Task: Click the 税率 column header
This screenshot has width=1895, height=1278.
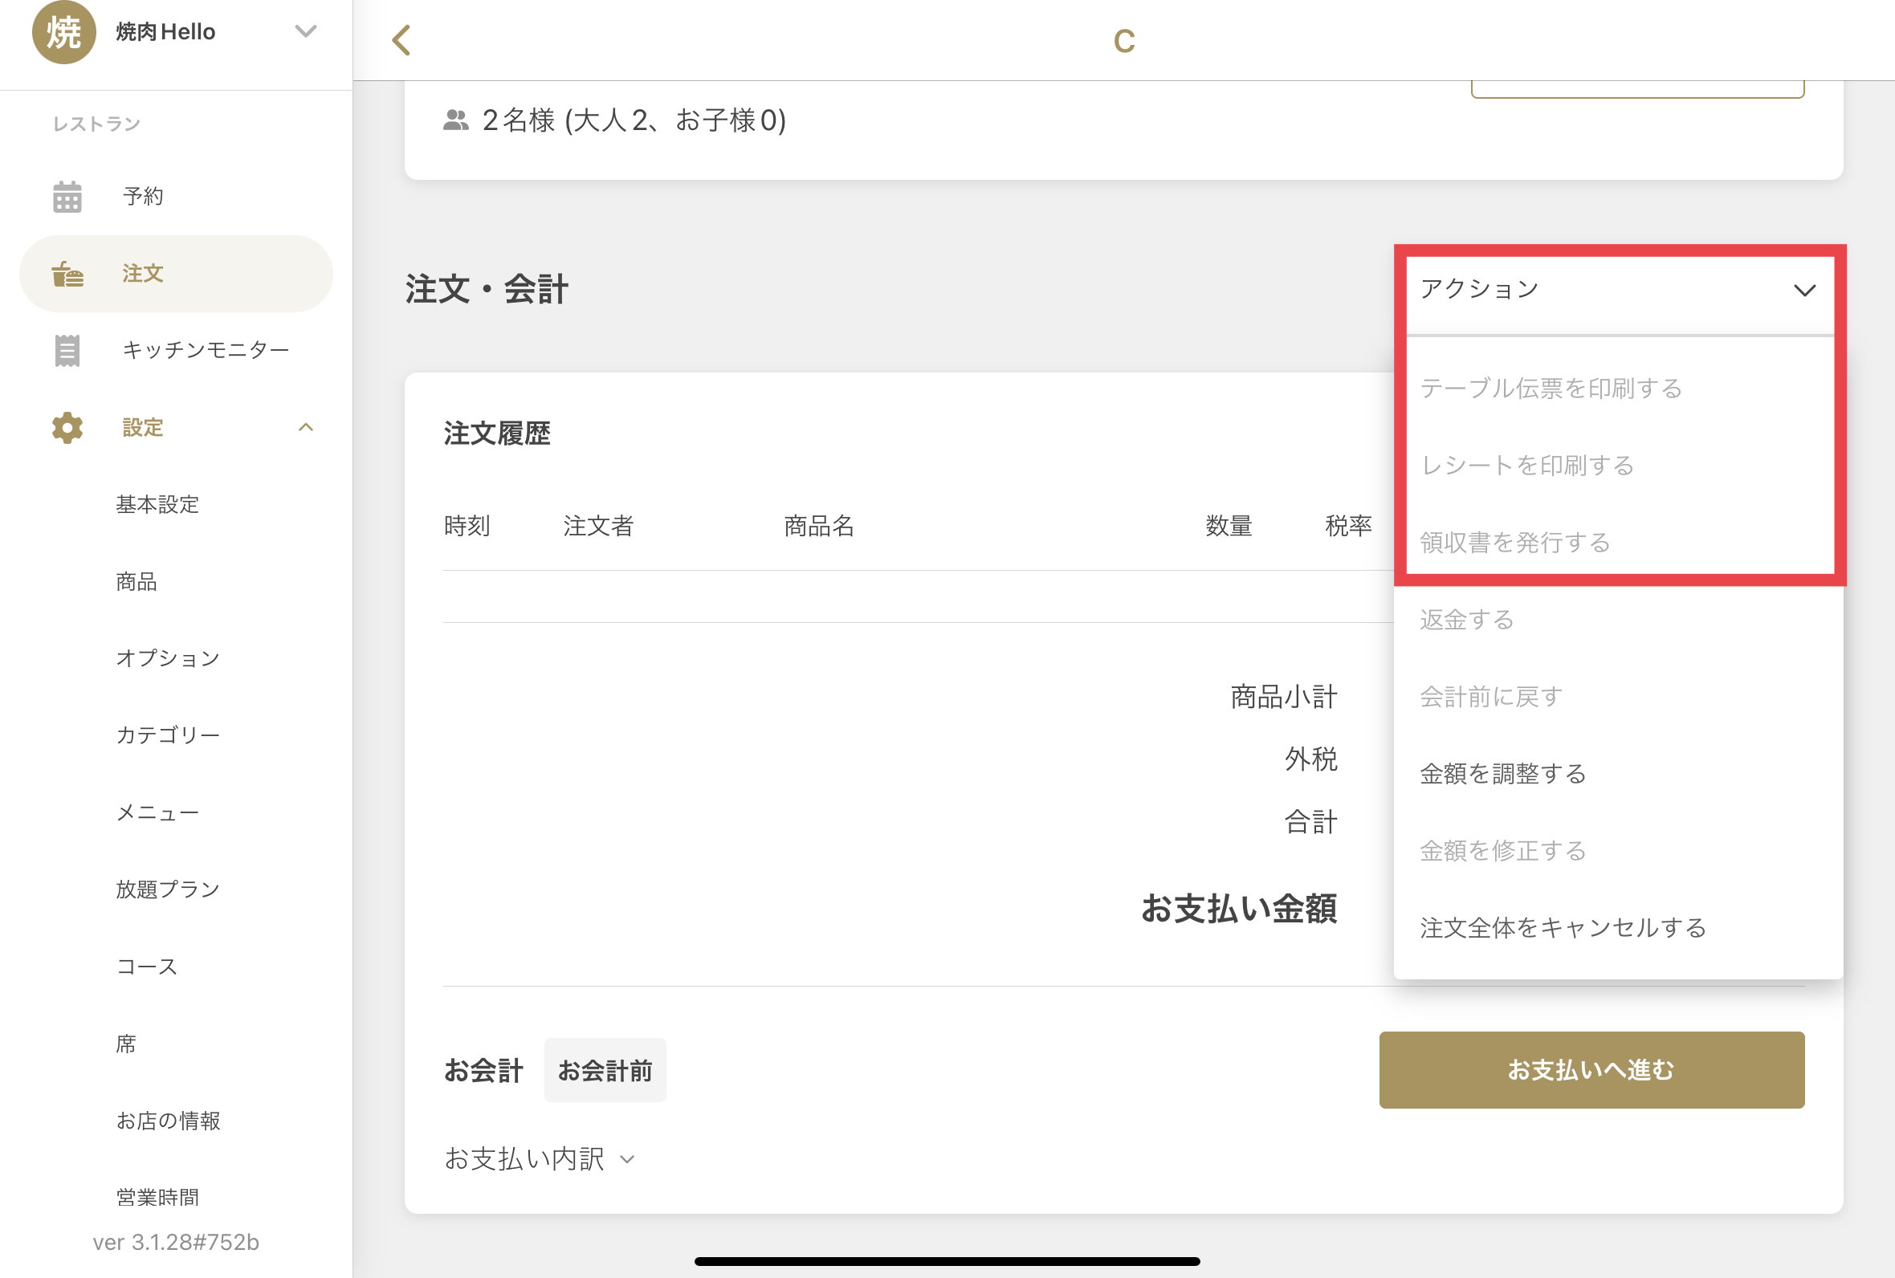Action: (x=1348, y=526)
